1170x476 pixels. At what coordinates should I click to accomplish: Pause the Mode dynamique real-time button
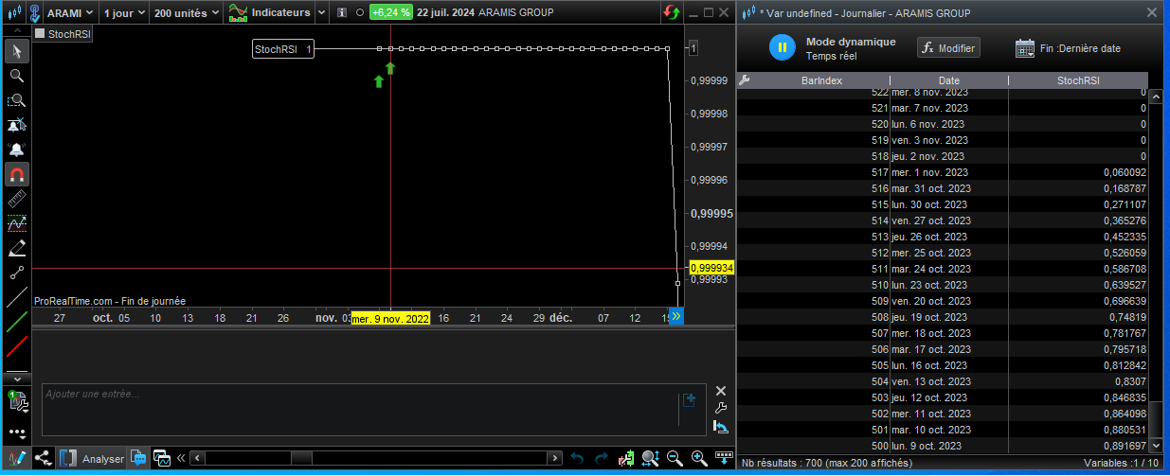783,47
